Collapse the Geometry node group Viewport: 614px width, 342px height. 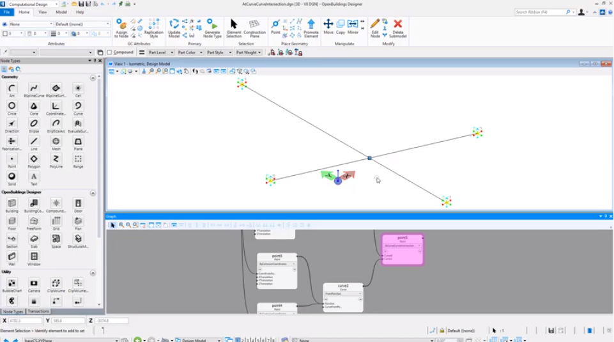(x=93, y=77)
